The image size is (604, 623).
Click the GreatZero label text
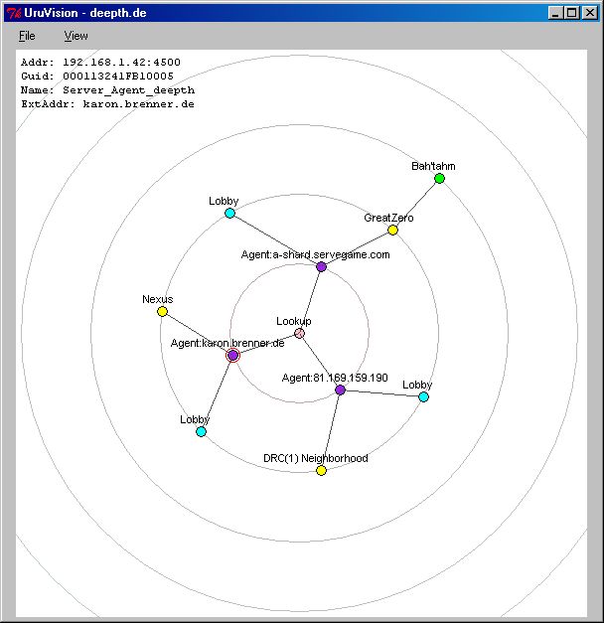[388, 218]
